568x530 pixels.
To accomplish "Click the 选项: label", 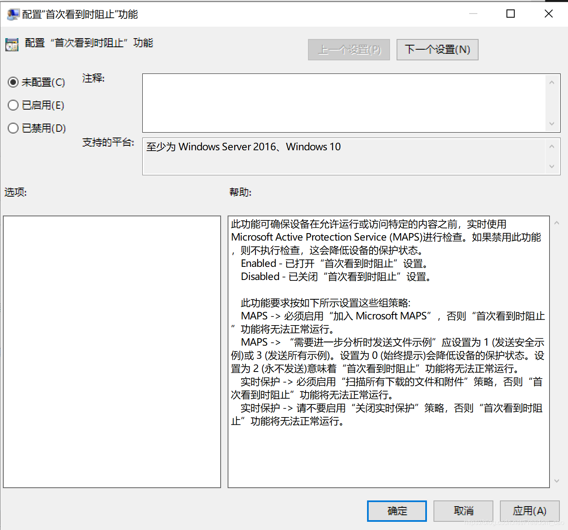I will (16, 192).
